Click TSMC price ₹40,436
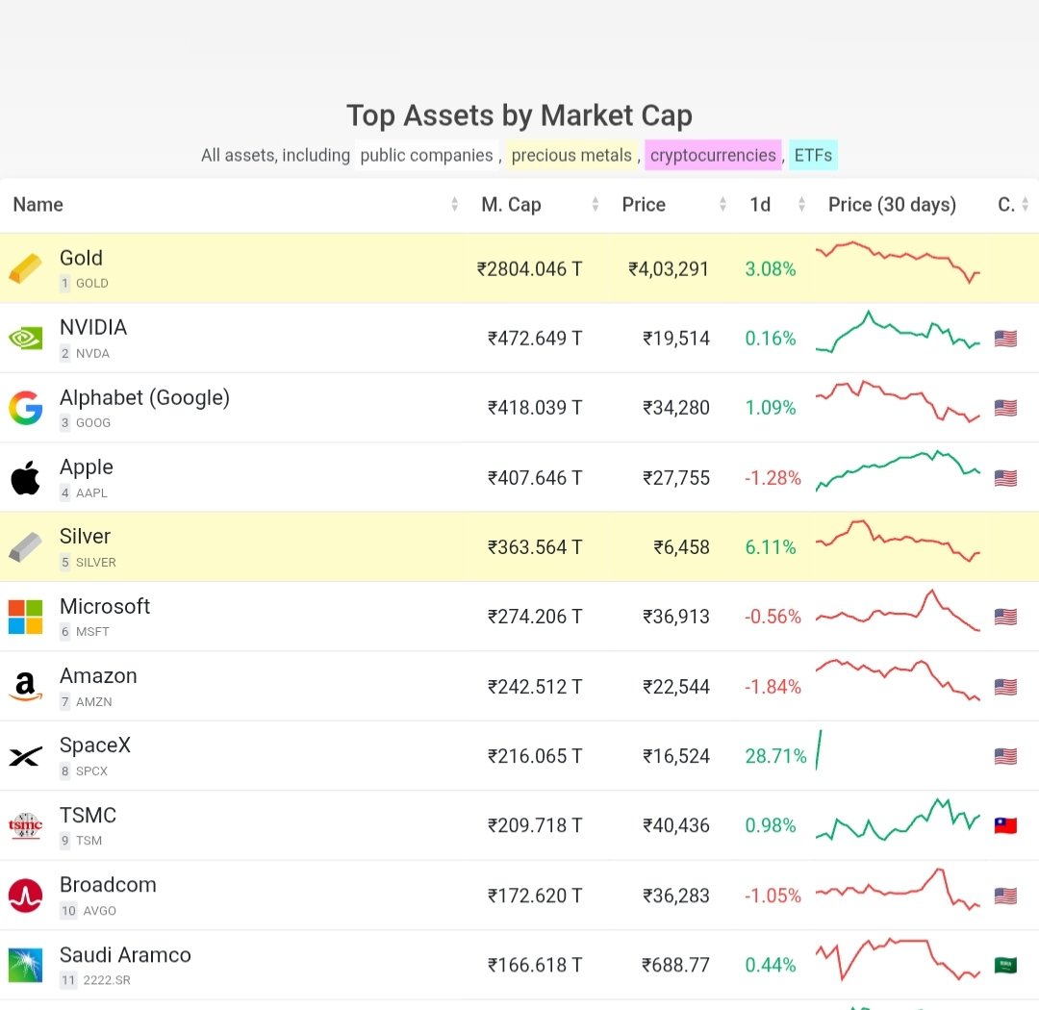The width and height of the screenshot is (1039, 1010). click(x=676, y=825)
